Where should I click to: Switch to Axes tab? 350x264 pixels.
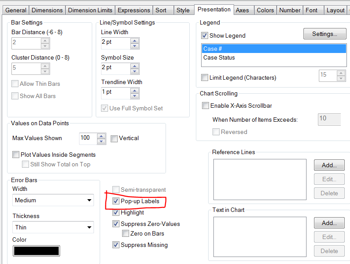(x=242, y=10)
